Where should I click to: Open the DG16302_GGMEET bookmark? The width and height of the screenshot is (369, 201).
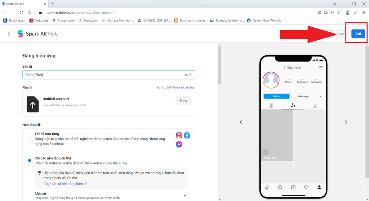154,20
